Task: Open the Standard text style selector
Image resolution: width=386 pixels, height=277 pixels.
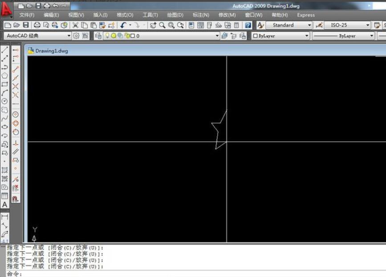Action: click(x=310, y=26)
